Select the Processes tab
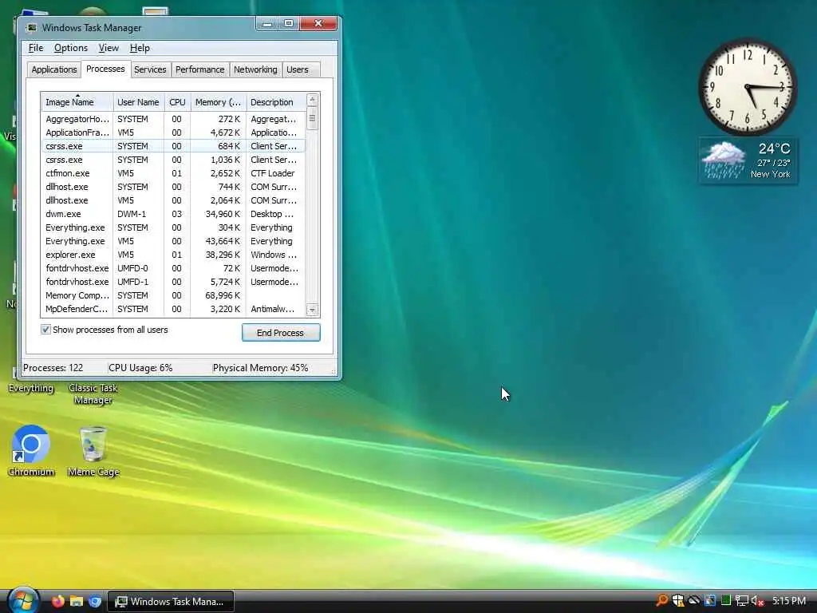Image resolution: width=817 pixels, height=613 pixels. tap(105, 69)
